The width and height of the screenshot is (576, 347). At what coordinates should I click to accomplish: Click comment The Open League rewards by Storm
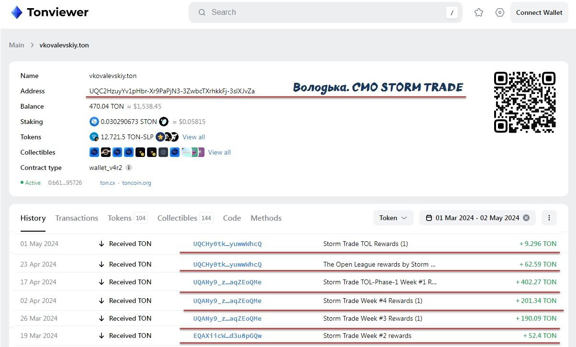coord(379,264)
